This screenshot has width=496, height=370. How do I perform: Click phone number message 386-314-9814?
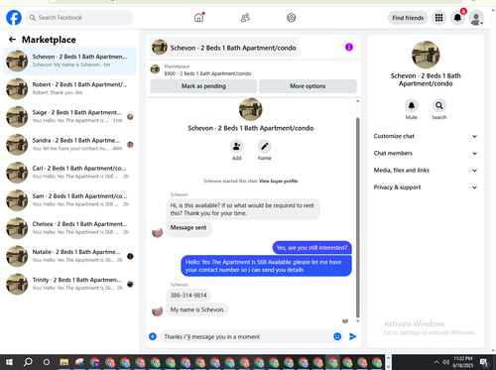188,296
